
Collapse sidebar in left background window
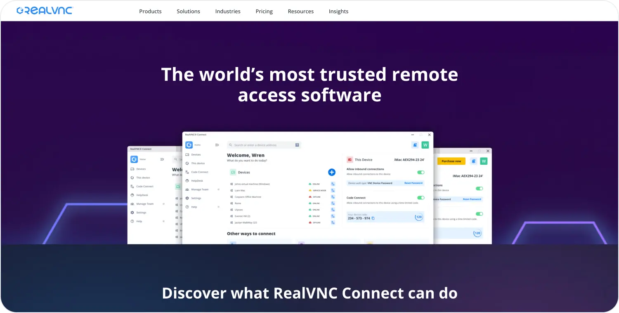tap(162, 159)
